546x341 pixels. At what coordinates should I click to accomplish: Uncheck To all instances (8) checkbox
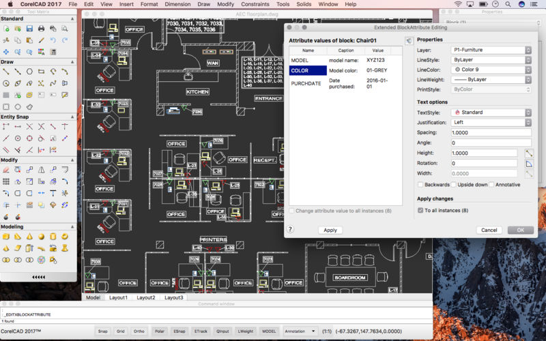click(420, 211)
